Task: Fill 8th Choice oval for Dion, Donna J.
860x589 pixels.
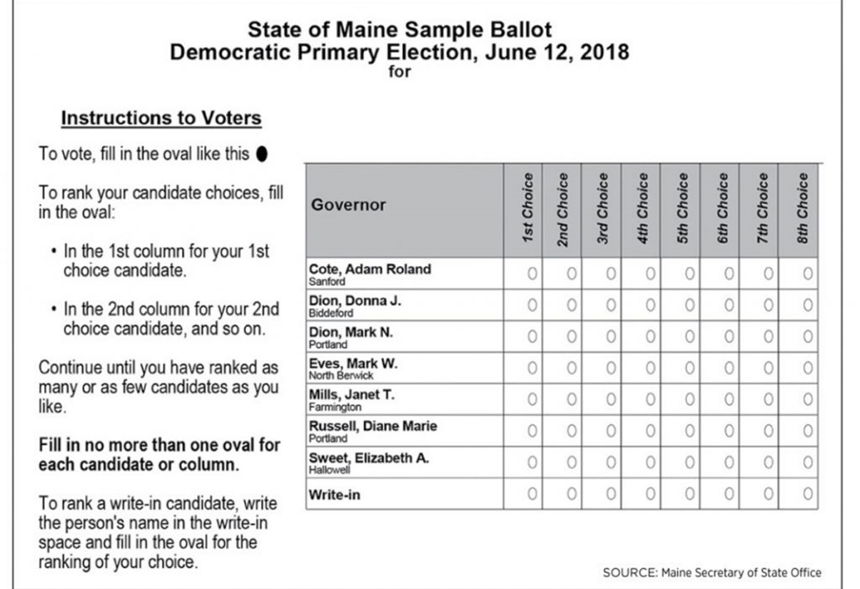Action: click(807, 304)
